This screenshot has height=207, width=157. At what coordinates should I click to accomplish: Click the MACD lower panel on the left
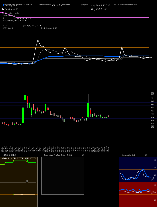coord(19,194)
